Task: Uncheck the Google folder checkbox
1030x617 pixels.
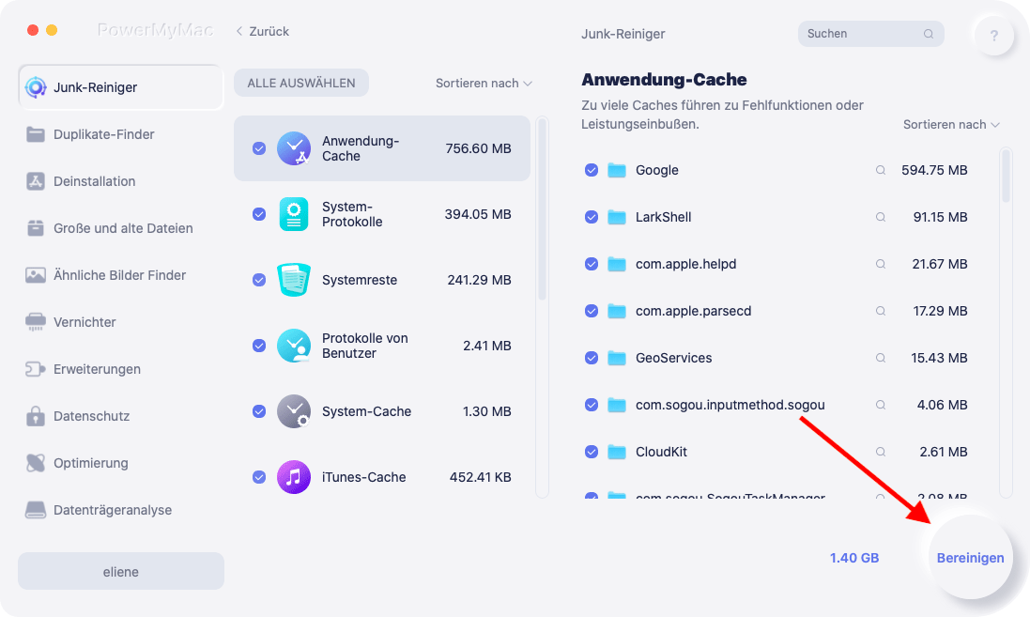Action: point(592,170)
